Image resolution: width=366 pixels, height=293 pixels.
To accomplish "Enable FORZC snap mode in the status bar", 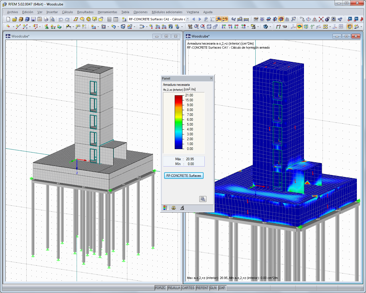I will click(161, 288).
